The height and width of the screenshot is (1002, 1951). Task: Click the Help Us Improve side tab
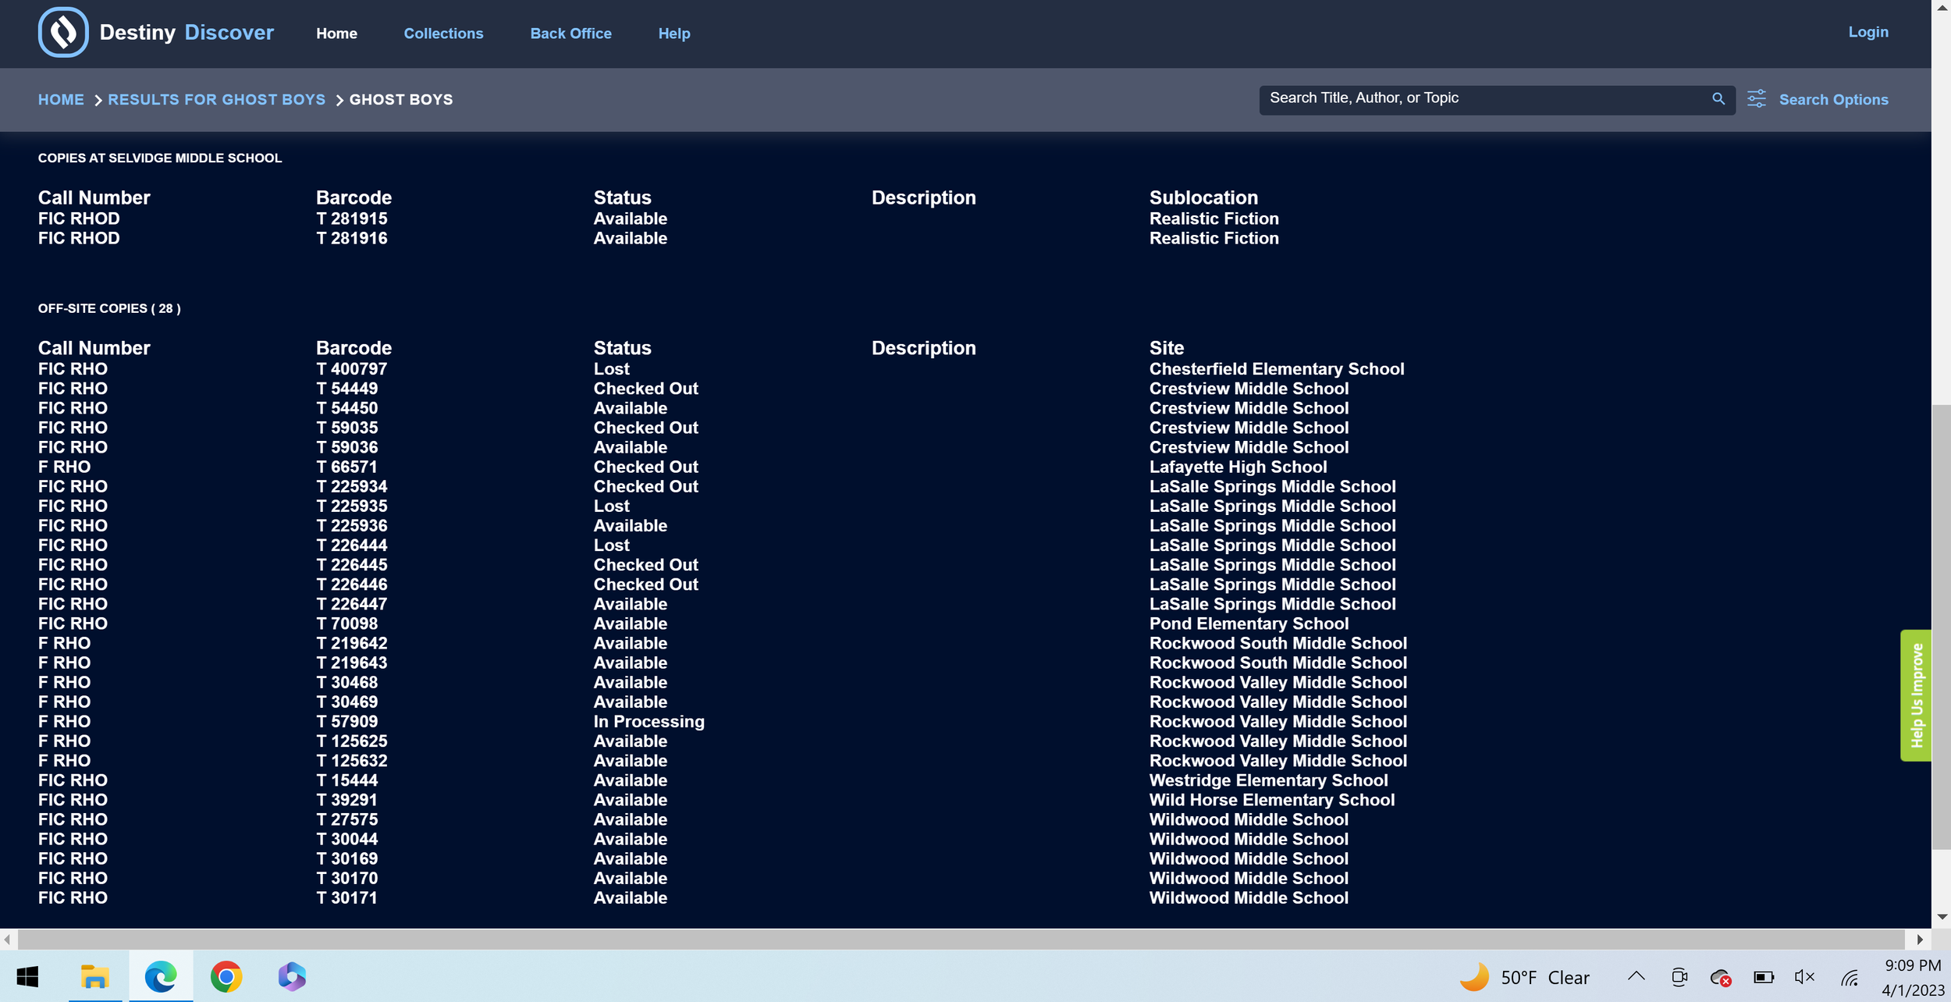pos(1916,695)
